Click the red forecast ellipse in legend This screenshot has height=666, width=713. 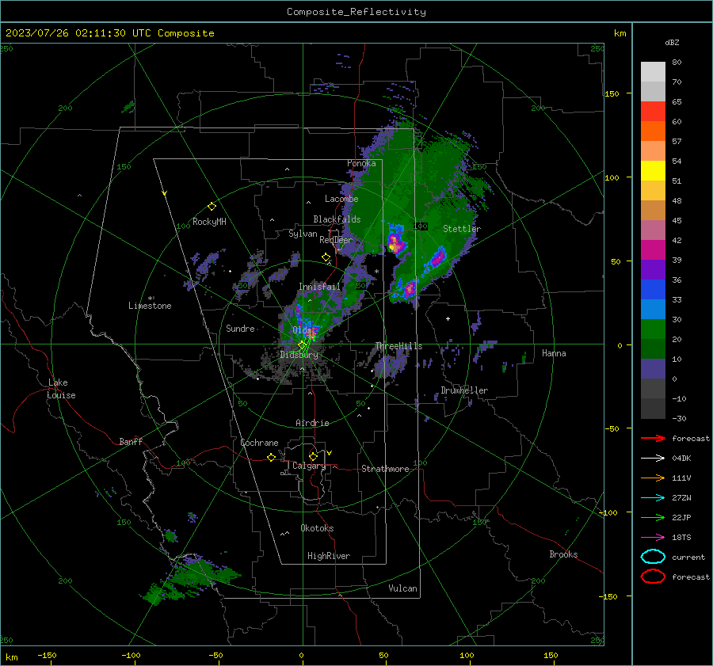click(x=653, y=577)
